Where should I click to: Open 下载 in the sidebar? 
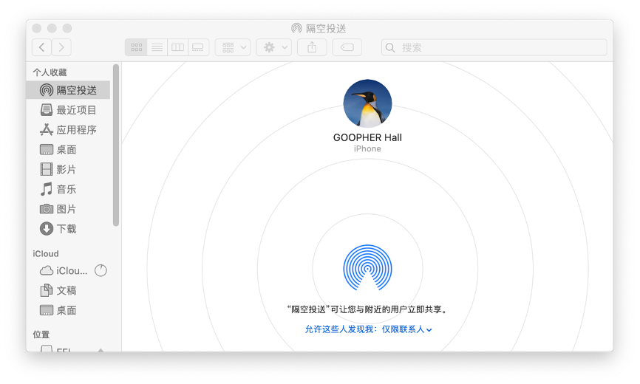pyautogui.click(x=68, y=229)
